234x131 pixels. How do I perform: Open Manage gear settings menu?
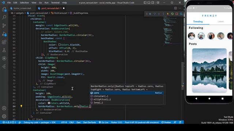pyautogui.click(x=4, y=116)
